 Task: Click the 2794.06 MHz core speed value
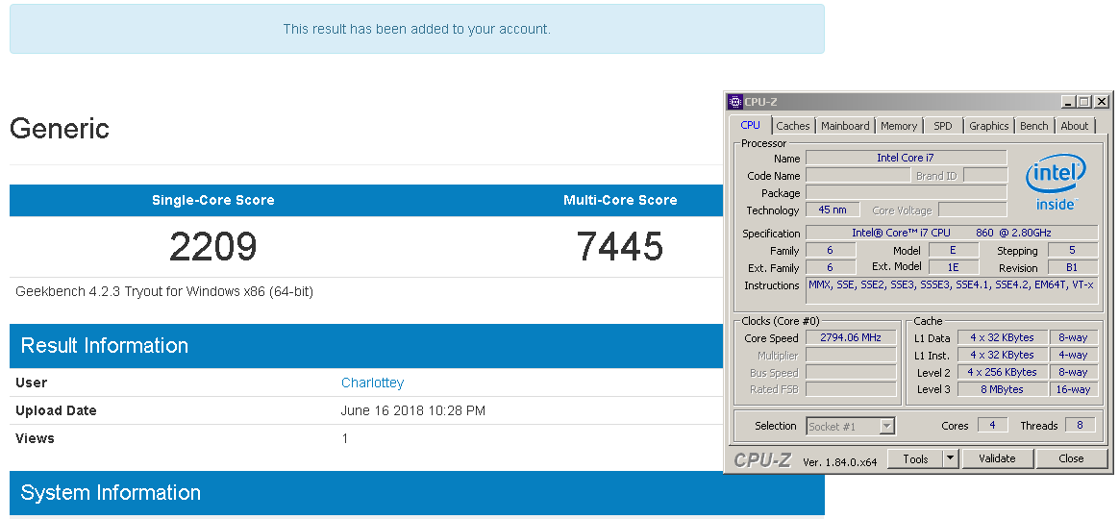click(851, 337)
